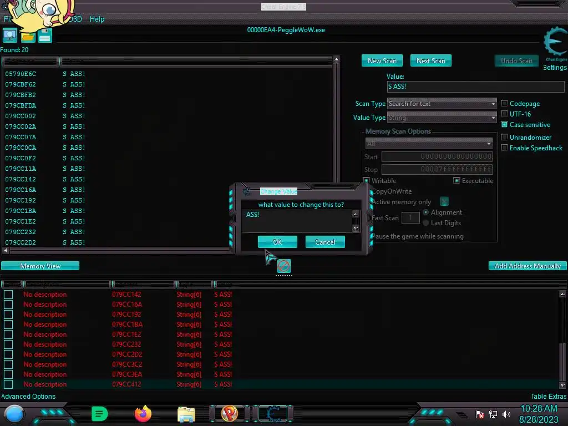Click the red clear address list icon
568x426 pixels.
coord(283,266)
